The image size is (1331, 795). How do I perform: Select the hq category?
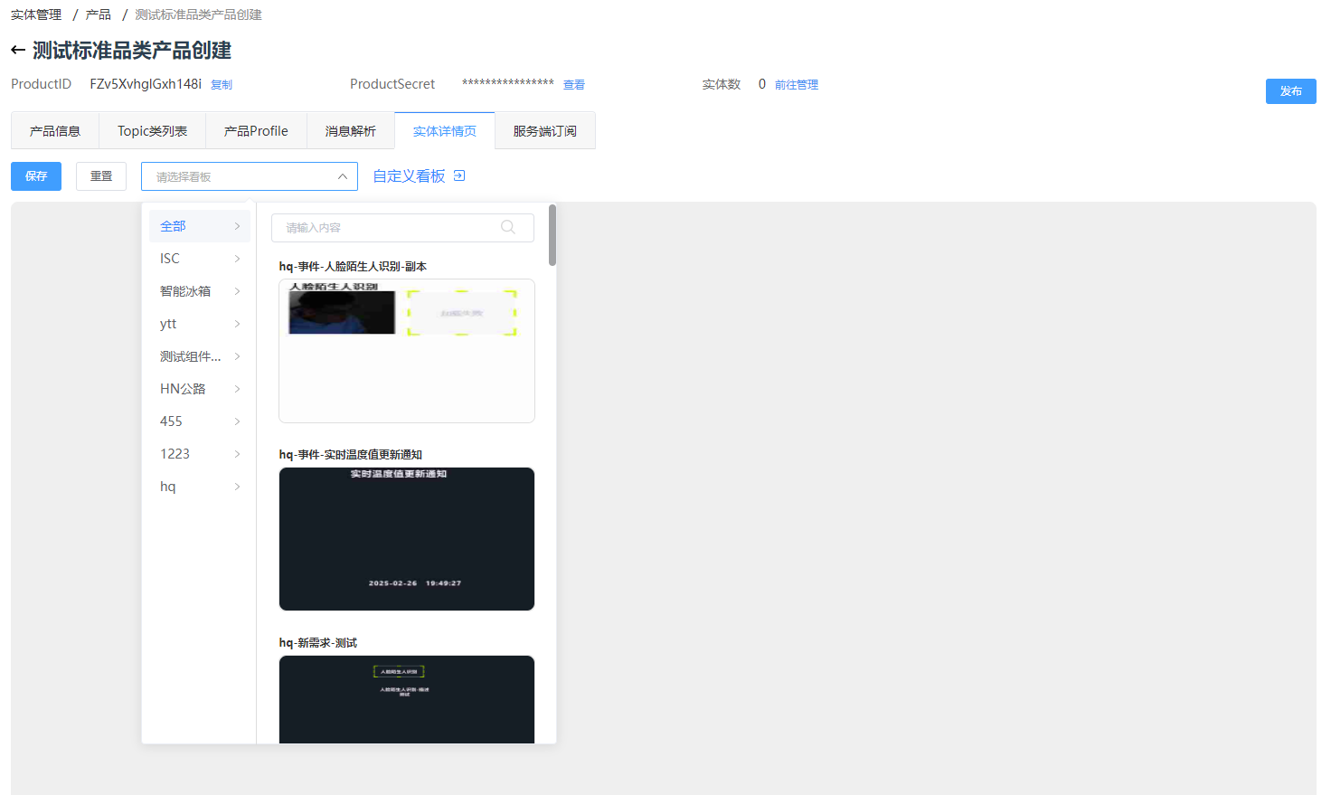coord(200,487)
